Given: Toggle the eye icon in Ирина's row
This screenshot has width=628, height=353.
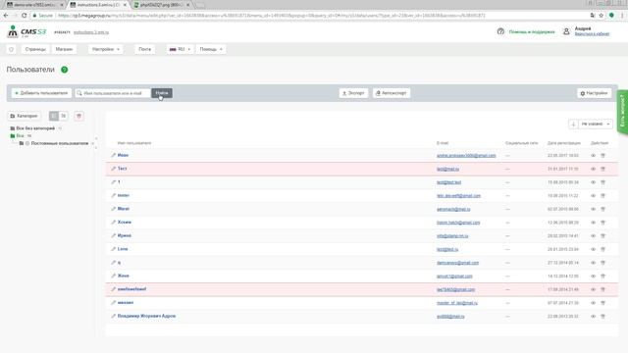Looking at the screenshot, I should [593, 235].
